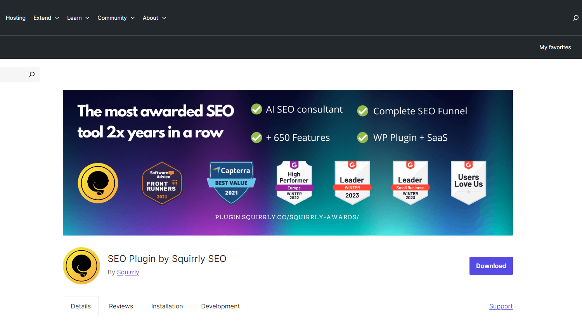Viewport: 582px width, 327px height.
Task: Click the Software Advice Front Runners badge
Action: click(x=162, y=183)
